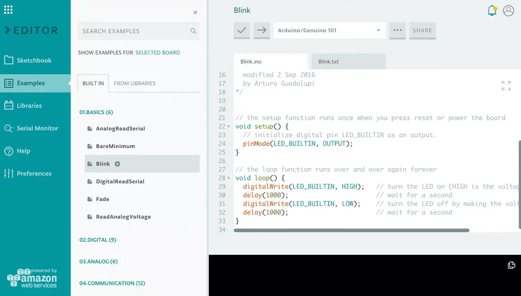Click the Preferences sliders icon

pos(9,173)
